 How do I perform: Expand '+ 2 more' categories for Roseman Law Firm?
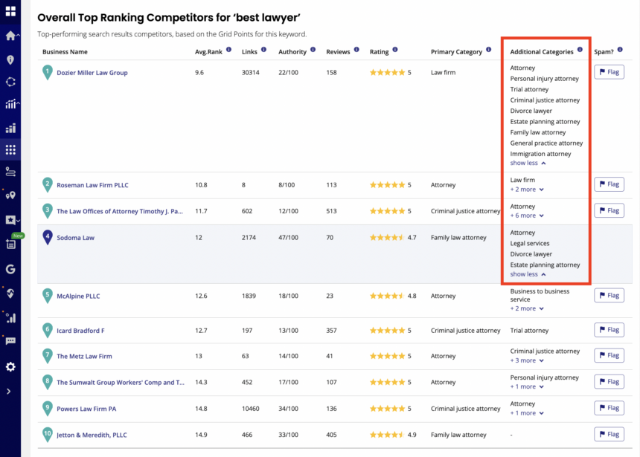pyautogui.click(x=527, y=189)
